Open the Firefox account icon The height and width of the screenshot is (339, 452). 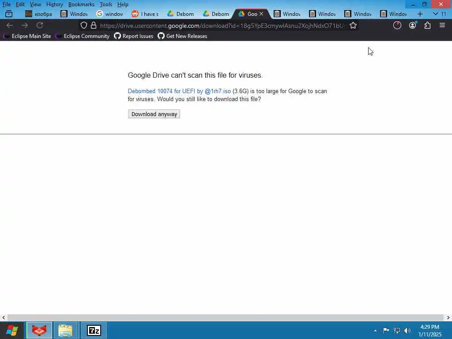[x=413, y=25]
